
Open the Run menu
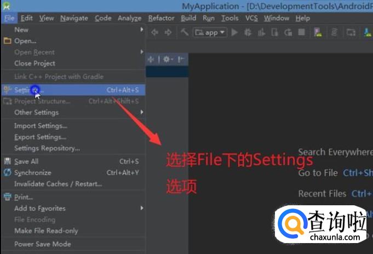pos(209,18)
